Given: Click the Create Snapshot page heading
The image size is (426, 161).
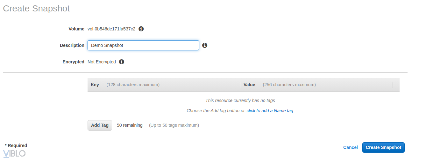Looking at the screenshot, I should [36, 8].
